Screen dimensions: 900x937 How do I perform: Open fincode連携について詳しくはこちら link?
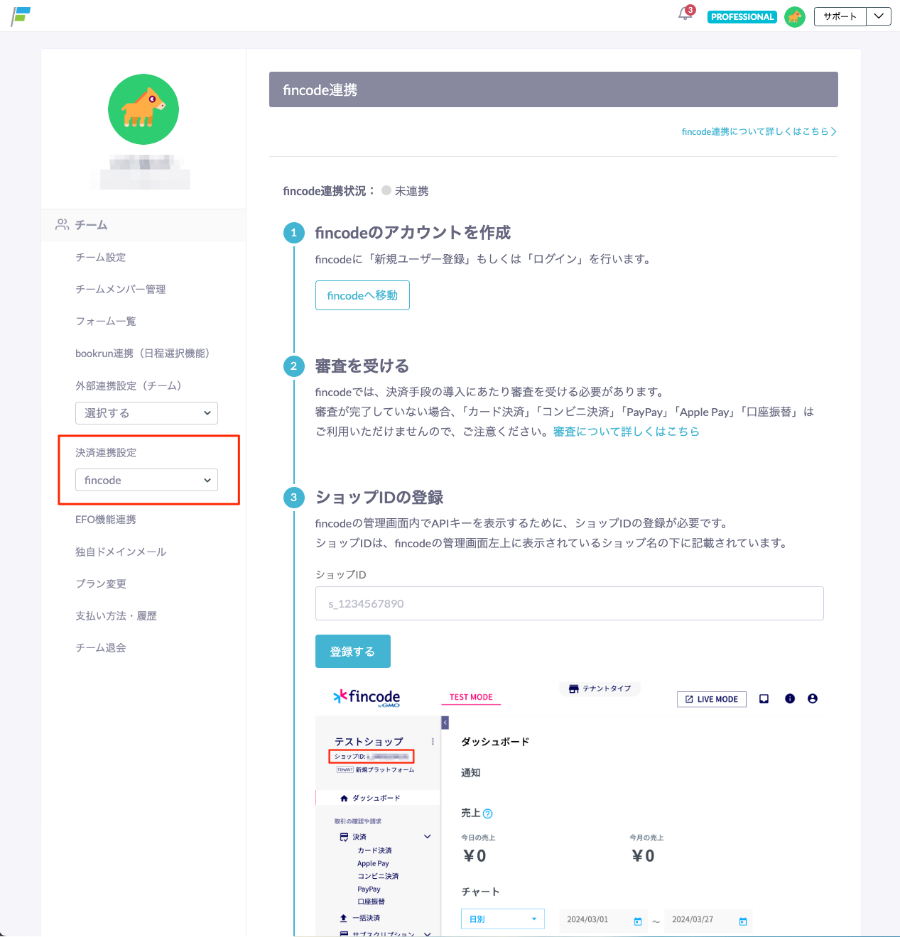[759, 131]
